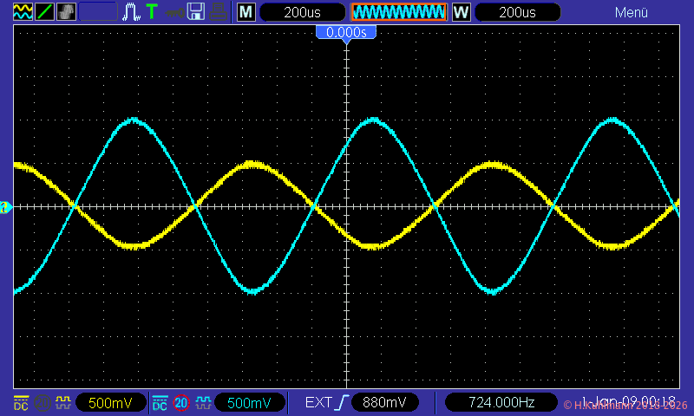The height and width of the screenshot is (416, 694).
Task: Click the orange waveform overview bar
Action: 398,12
